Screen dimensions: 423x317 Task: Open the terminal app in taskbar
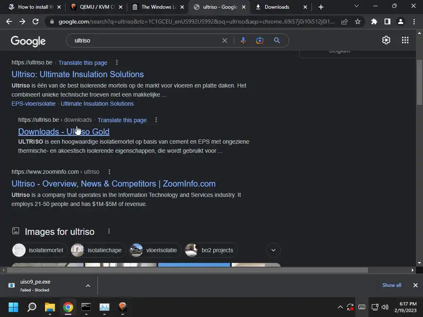86,307
